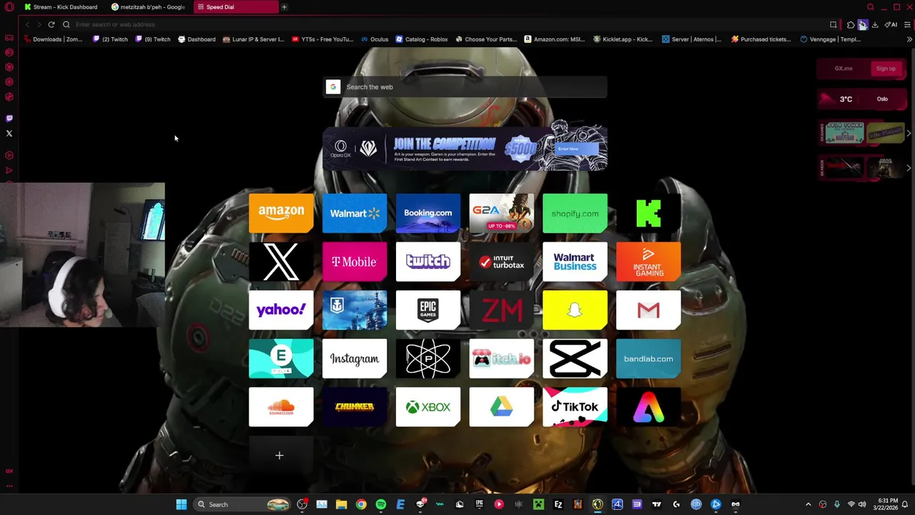This screenshot has width=915, height=515.
Task: Open the shopify.com speed dial tile
Action: click(x=575, y=213)
